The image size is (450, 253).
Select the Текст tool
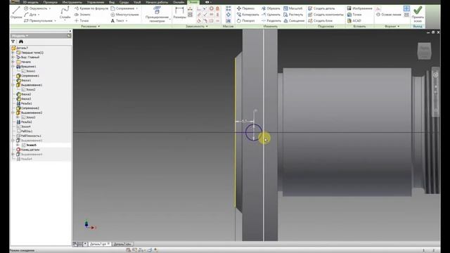pos(117,20)
